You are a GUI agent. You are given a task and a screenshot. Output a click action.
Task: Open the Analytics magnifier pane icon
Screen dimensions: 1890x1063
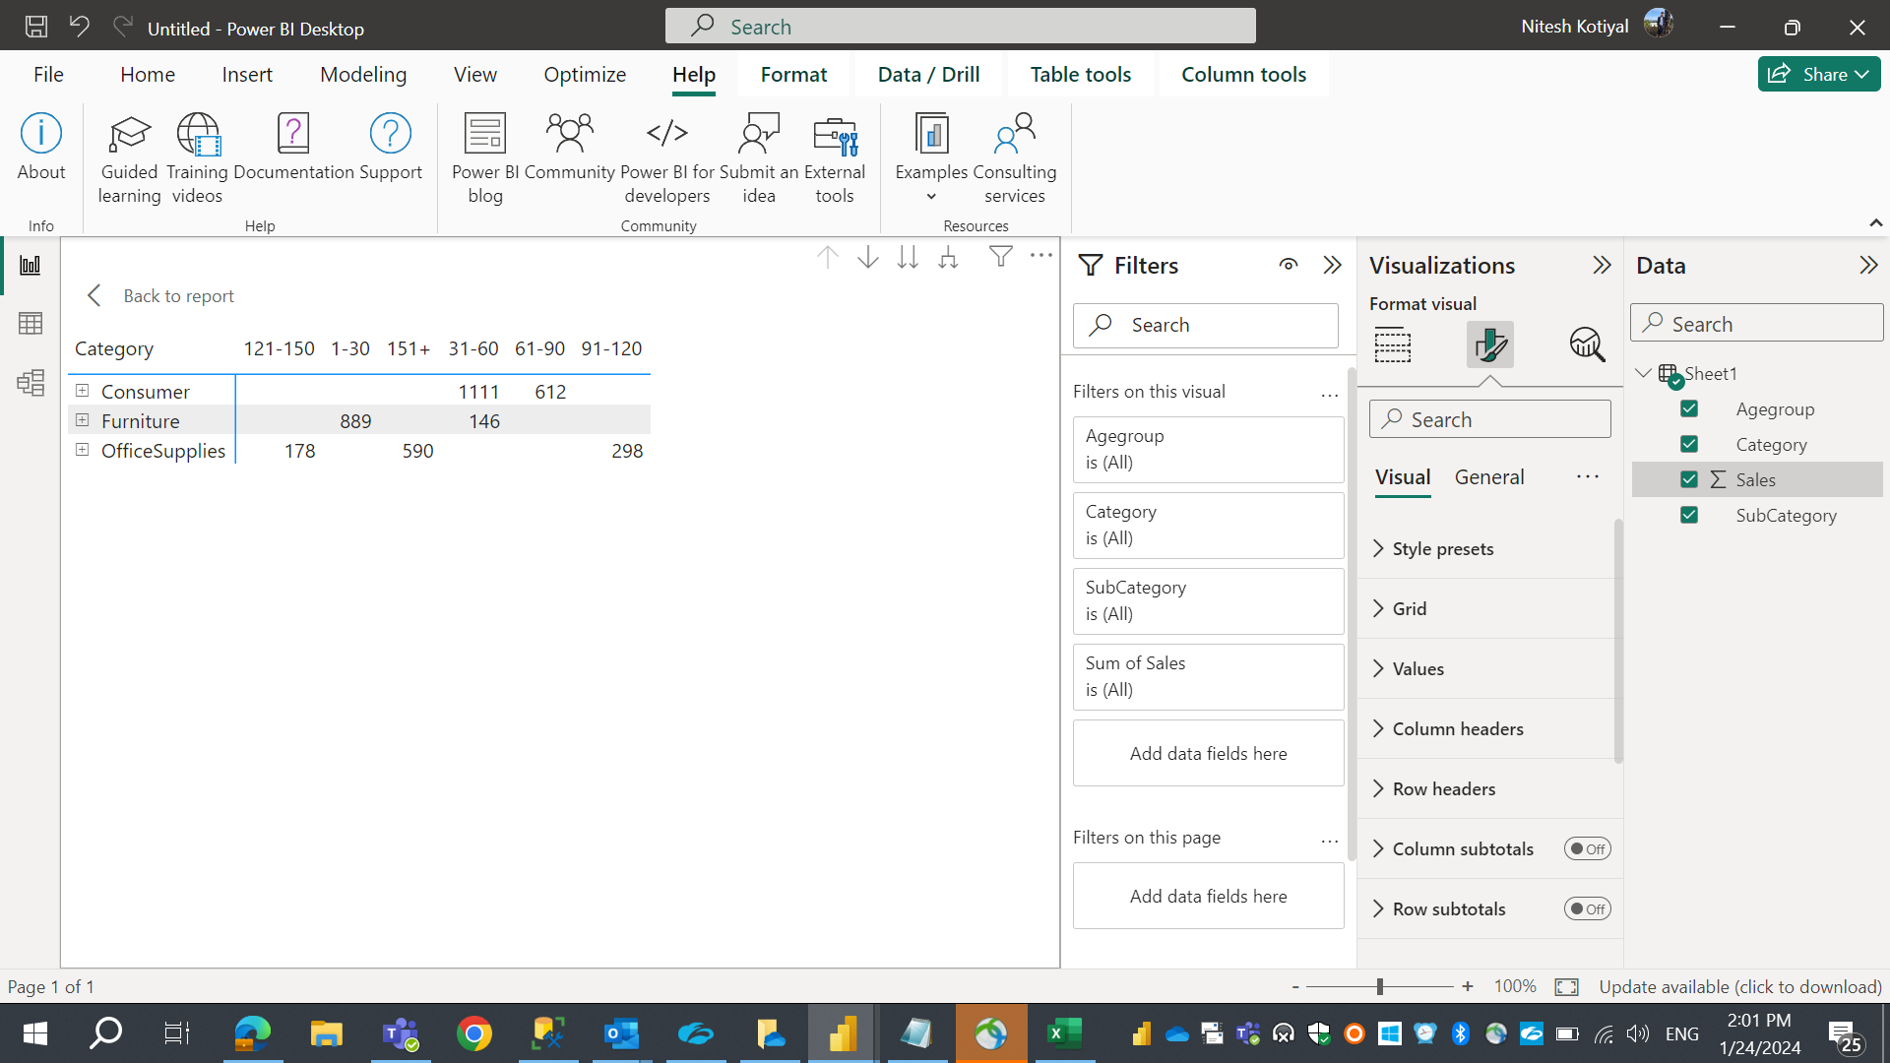tap(1587, 344)
